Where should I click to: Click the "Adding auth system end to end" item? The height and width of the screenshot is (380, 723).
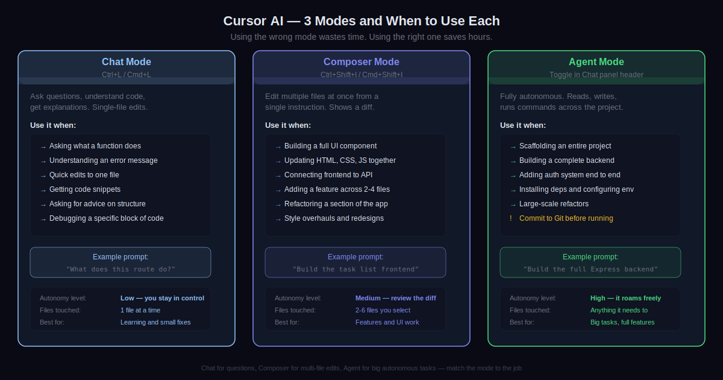click(x=569, y=175)
